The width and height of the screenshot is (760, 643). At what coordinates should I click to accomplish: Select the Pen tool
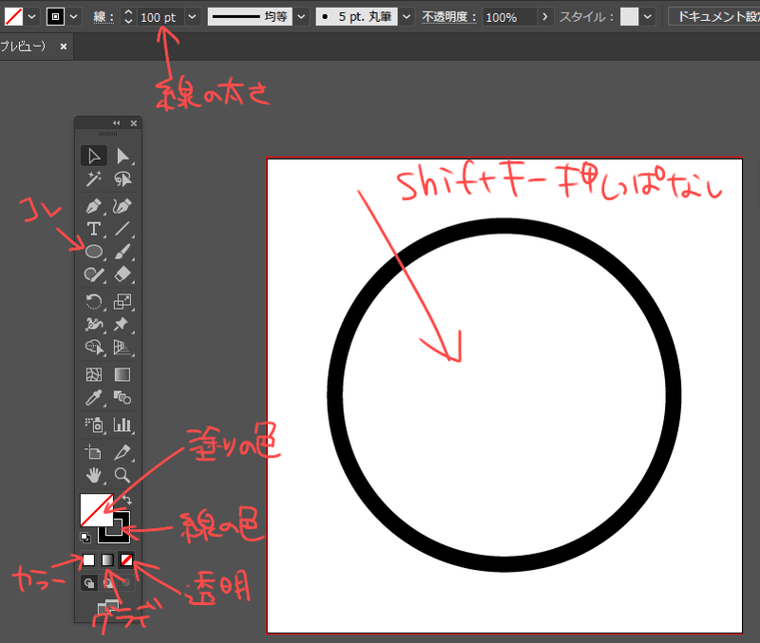pyautogui.click(x=92, y=206)
